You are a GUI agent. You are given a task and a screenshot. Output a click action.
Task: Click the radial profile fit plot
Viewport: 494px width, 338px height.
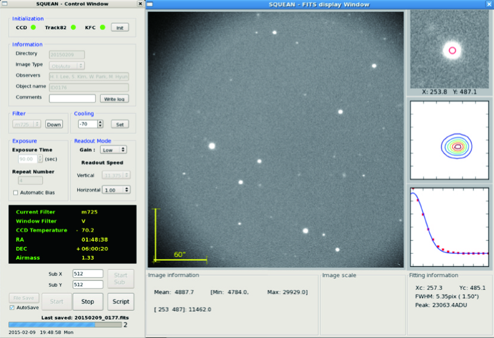[451, 226]
